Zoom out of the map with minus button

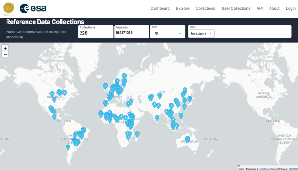point(5,54)
